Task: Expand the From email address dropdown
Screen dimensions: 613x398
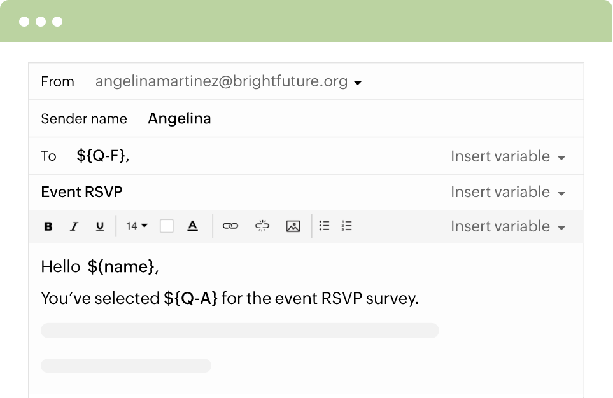Action: [358, 83]
